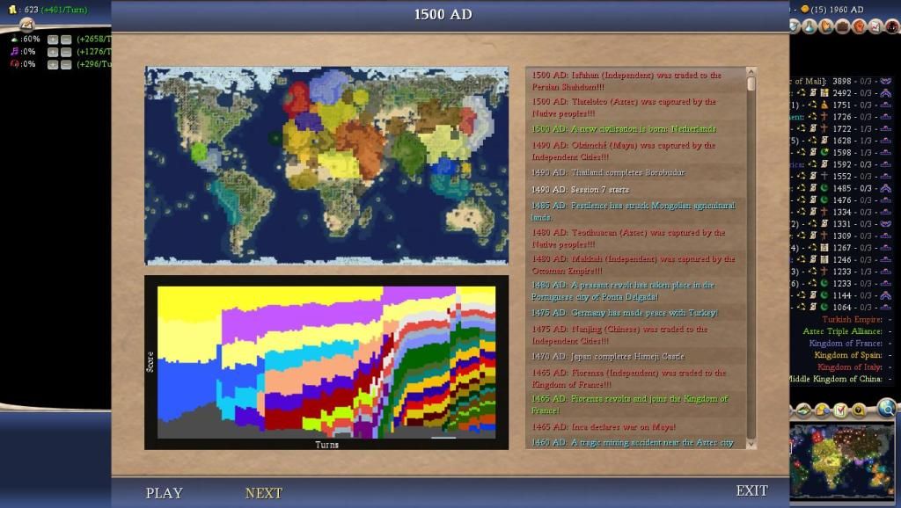This screenshot has height=508, width=901.
Task: Click EXIT to close the replay screen
Action: pos(751,490)
